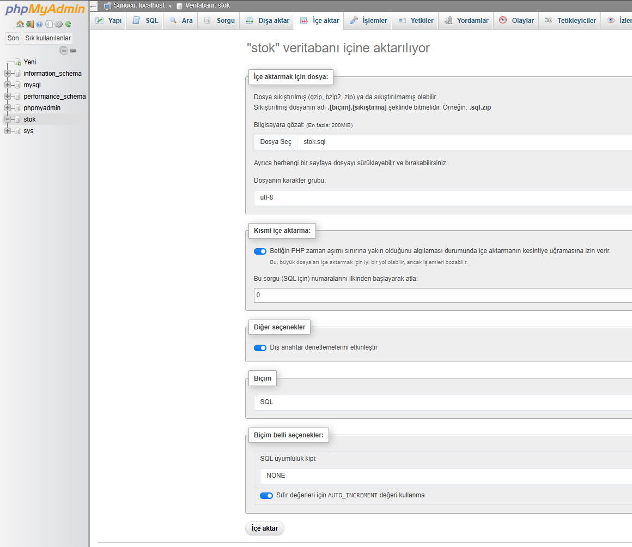Click the chain link icon in sidebar
This screenshot has width=632, height=547.
pyautogui.click(x=73, y=51)
